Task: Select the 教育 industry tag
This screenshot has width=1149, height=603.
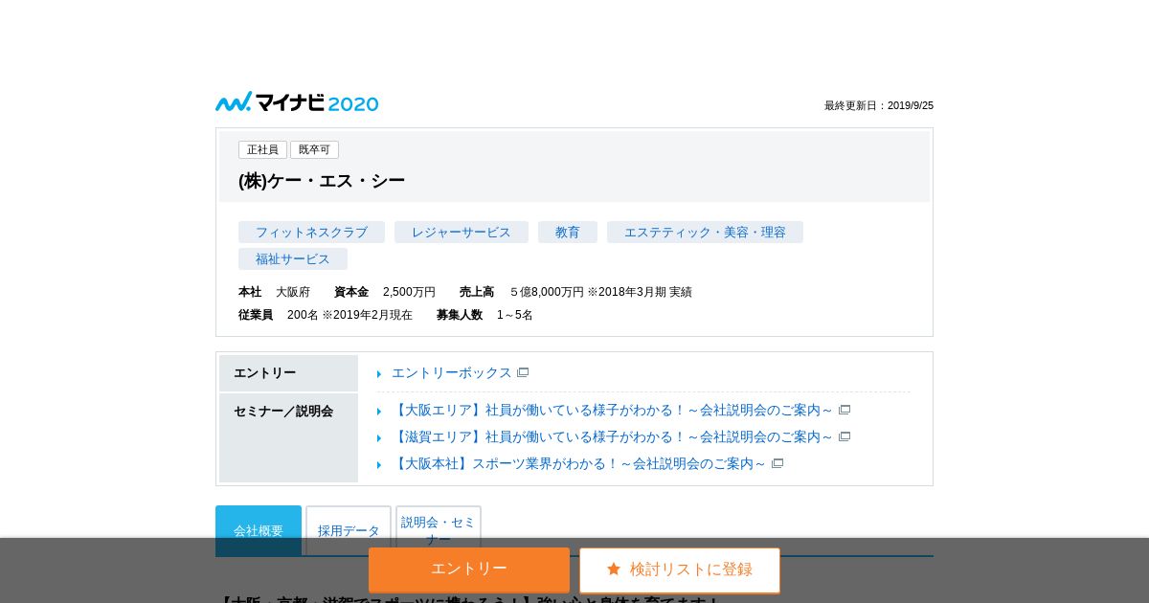Action: pyautogui.click(x=568, y=233)
